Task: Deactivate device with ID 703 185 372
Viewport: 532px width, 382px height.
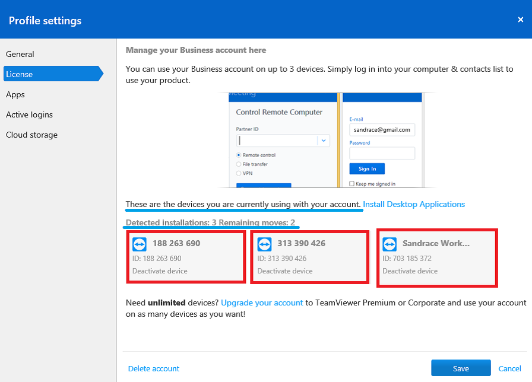Action: [410, 271]
